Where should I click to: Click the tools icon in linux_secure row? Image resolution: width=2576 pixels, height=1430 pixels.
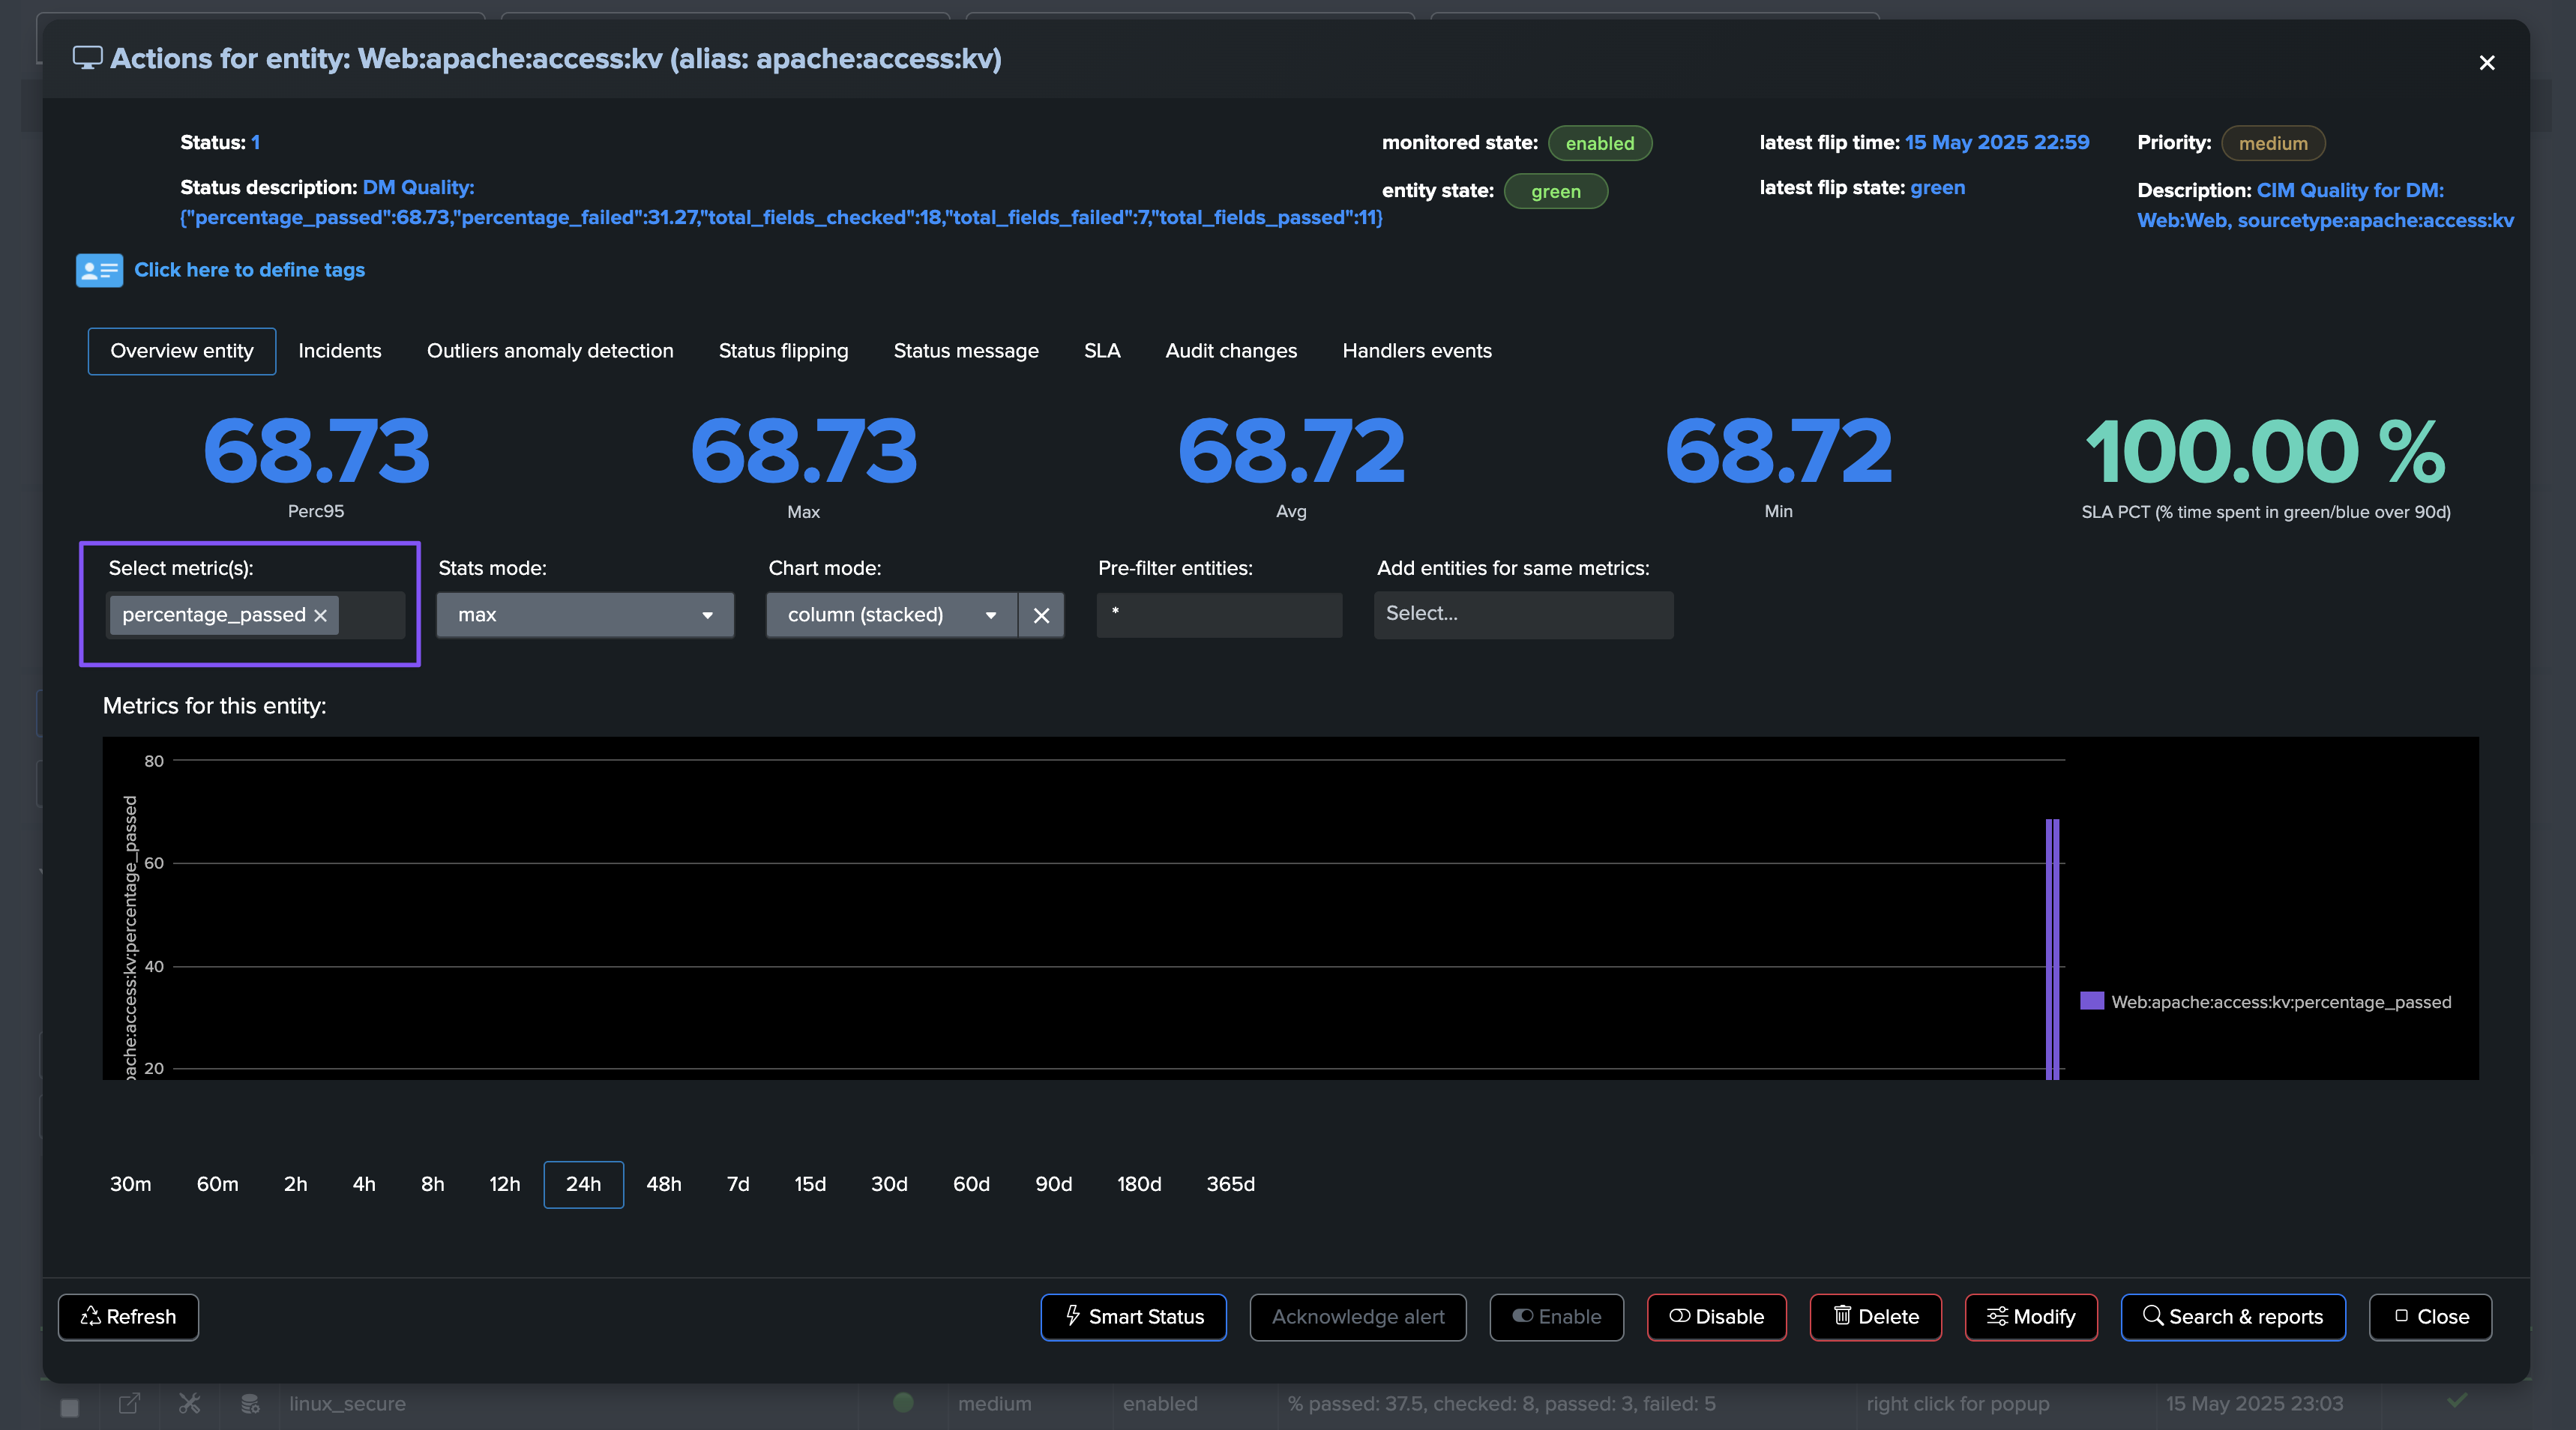point(189,1403)
